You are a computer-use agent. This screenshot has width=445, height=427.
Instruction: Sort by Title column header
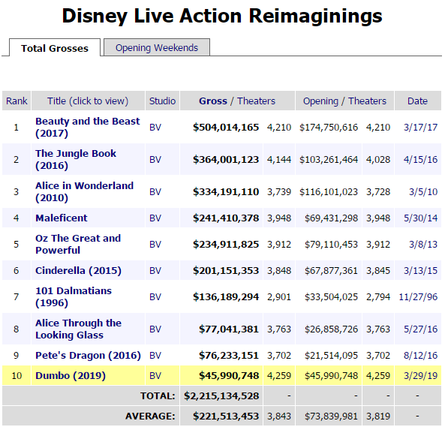tap(88, 101)
